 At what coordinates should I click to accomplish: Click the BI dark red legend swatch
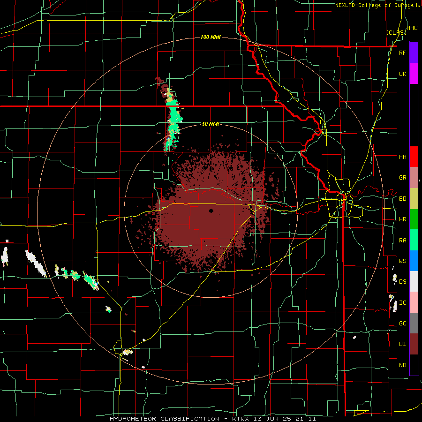point(414,344)
